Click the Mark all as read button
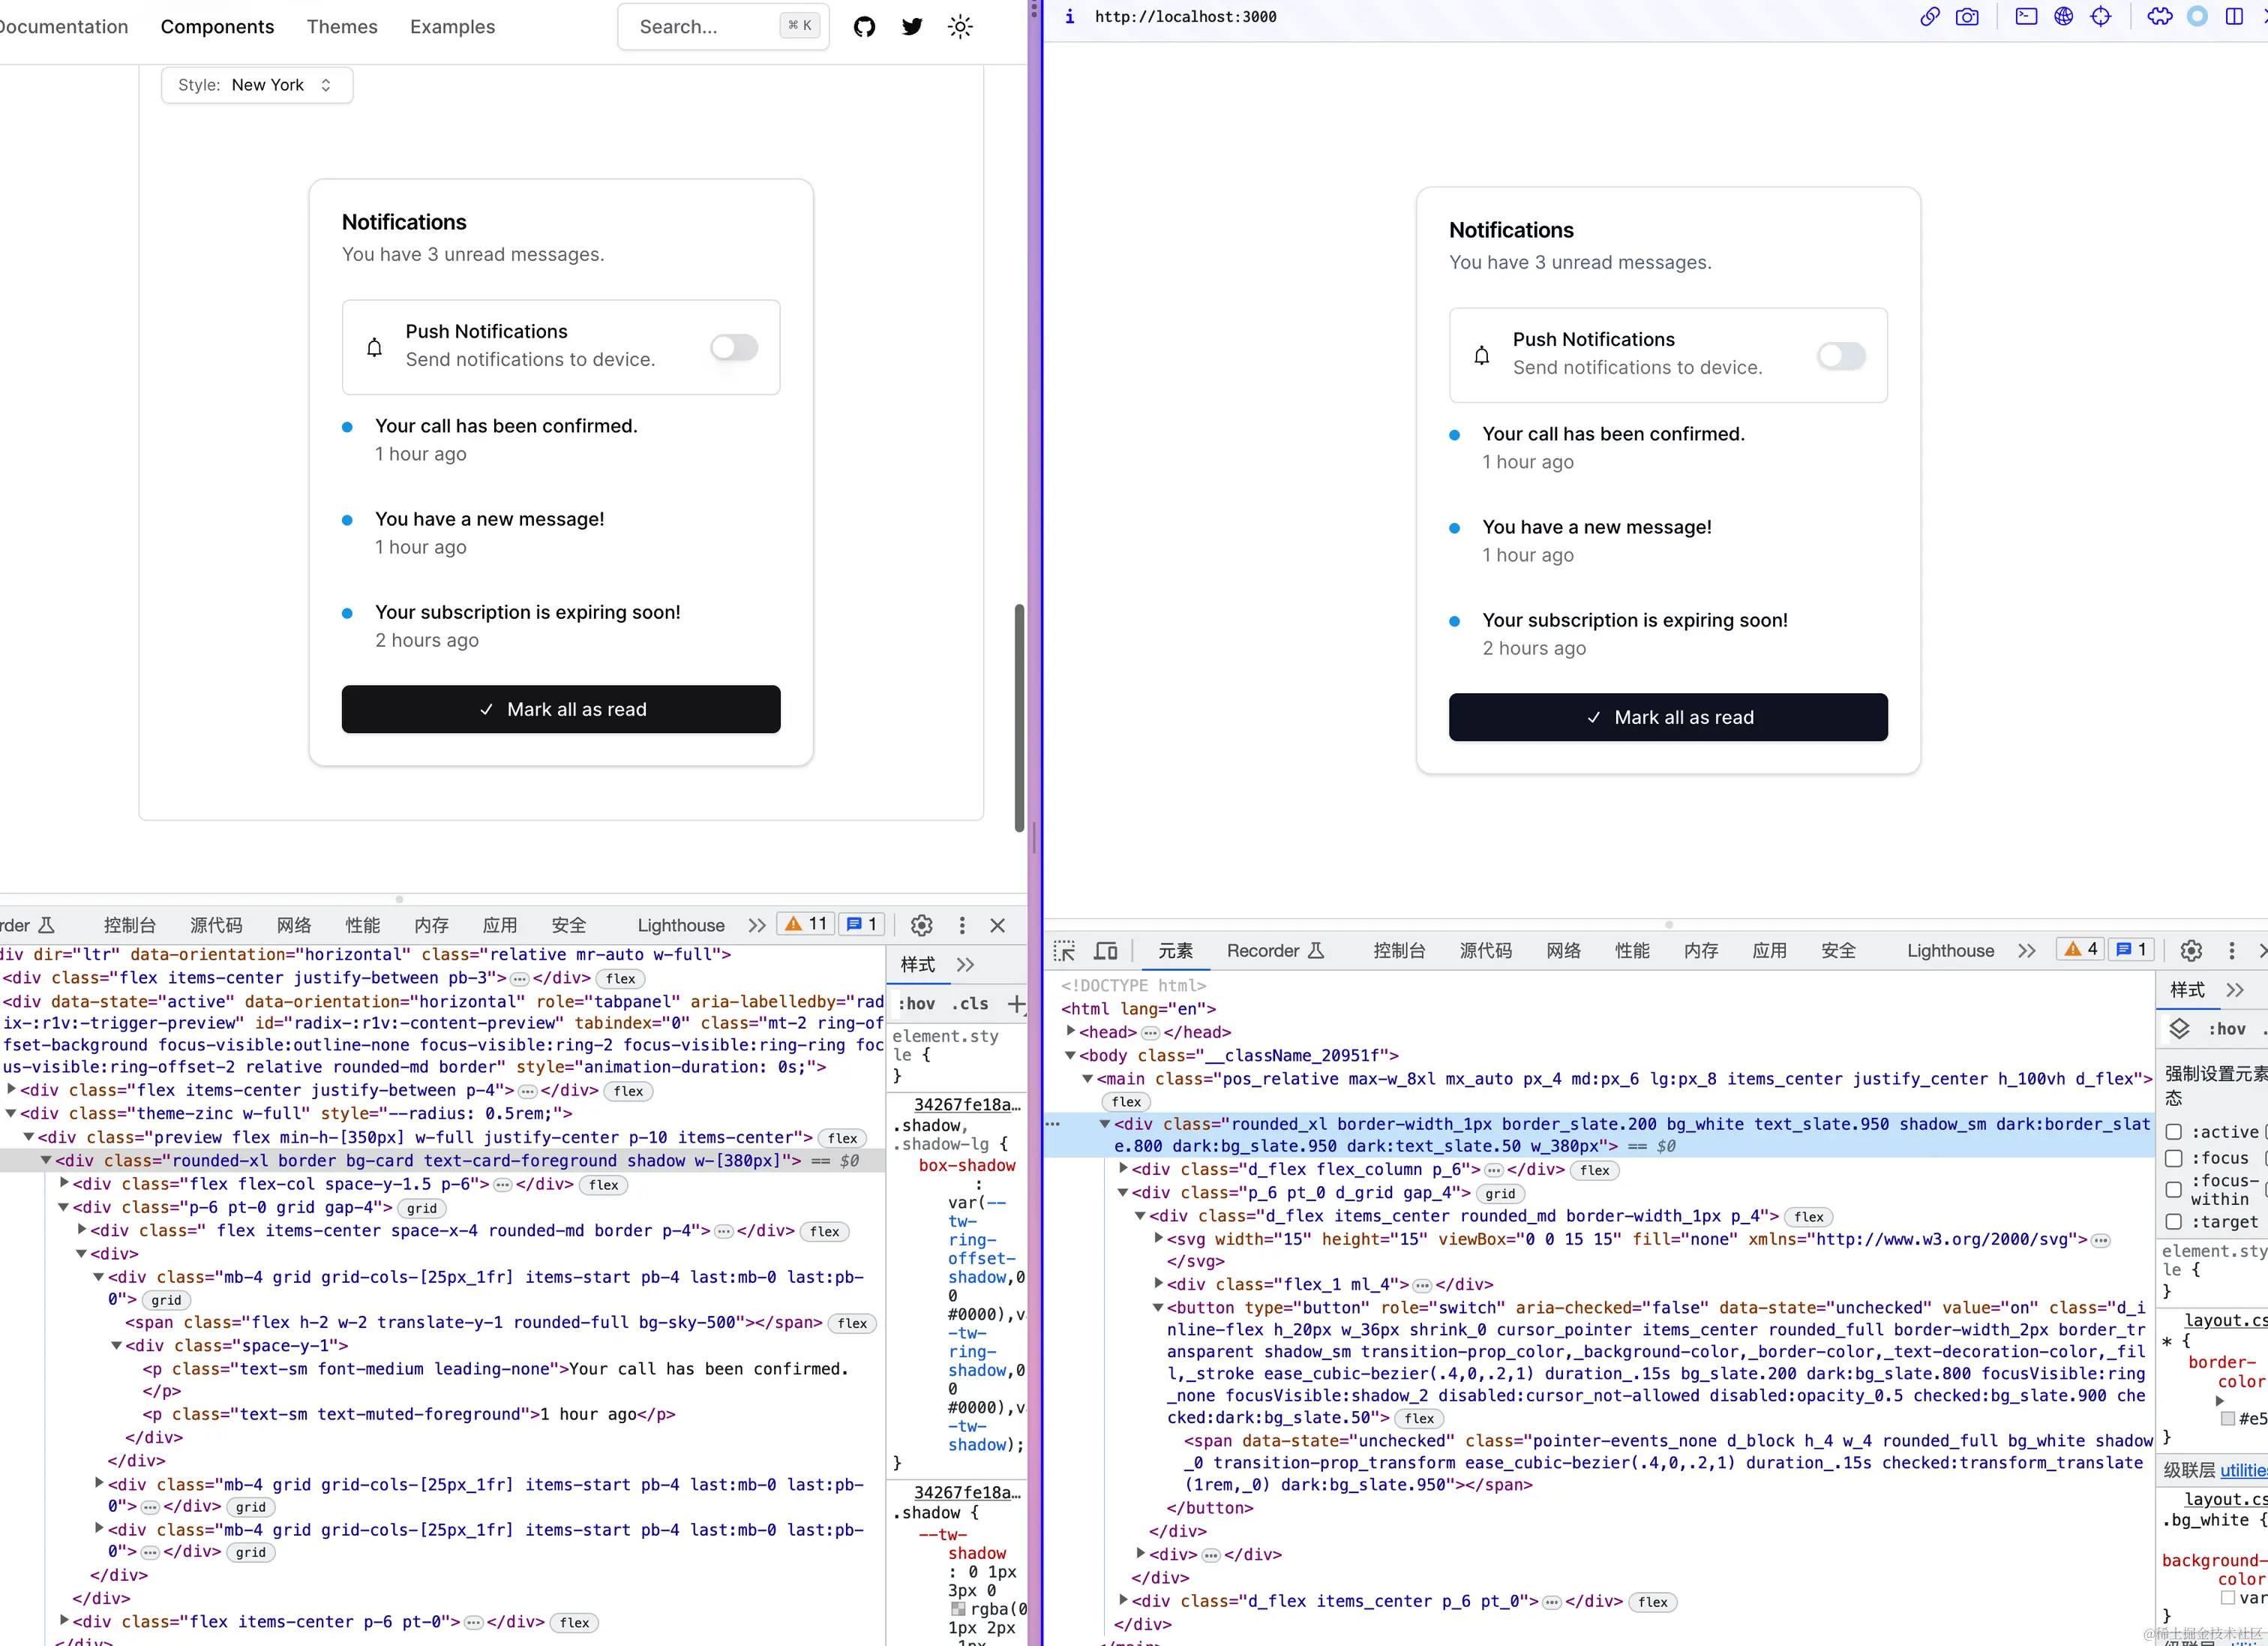 pyautogui.click(x=560, y=709)
